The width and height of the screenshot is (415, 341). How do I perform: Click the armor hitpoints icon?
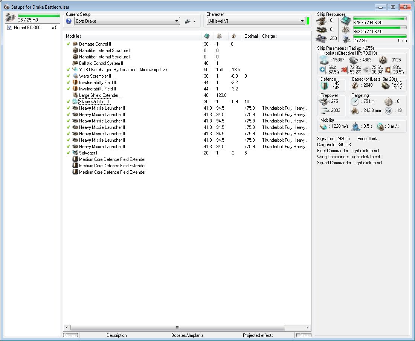click(x=355, y=60)
